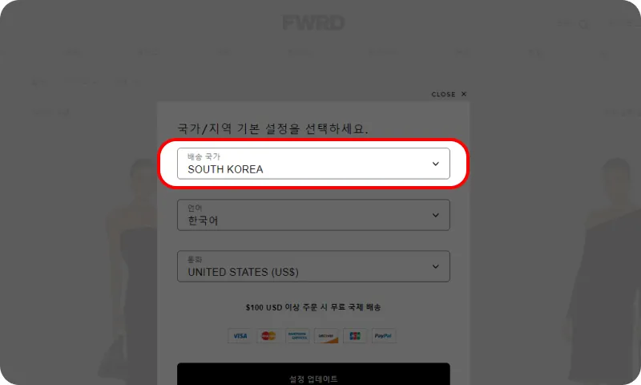Viewport: 641px width, 385px height.
Task: Click the chevron arrow beside 한국어
Action: [435, 215]
